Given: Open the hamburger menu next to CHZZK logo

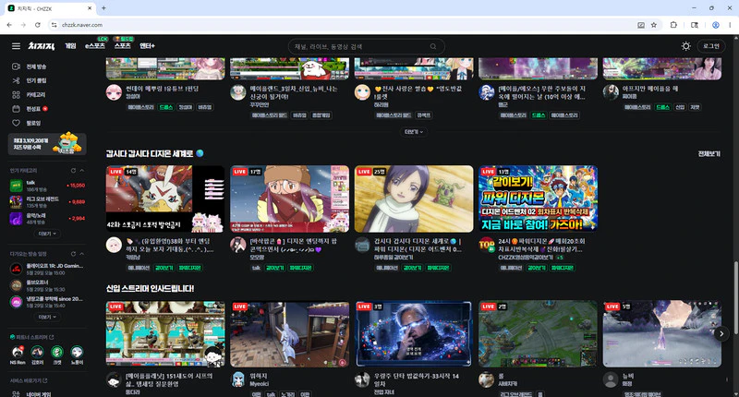Looking at the screenshot, I should [x=16, y=46].
